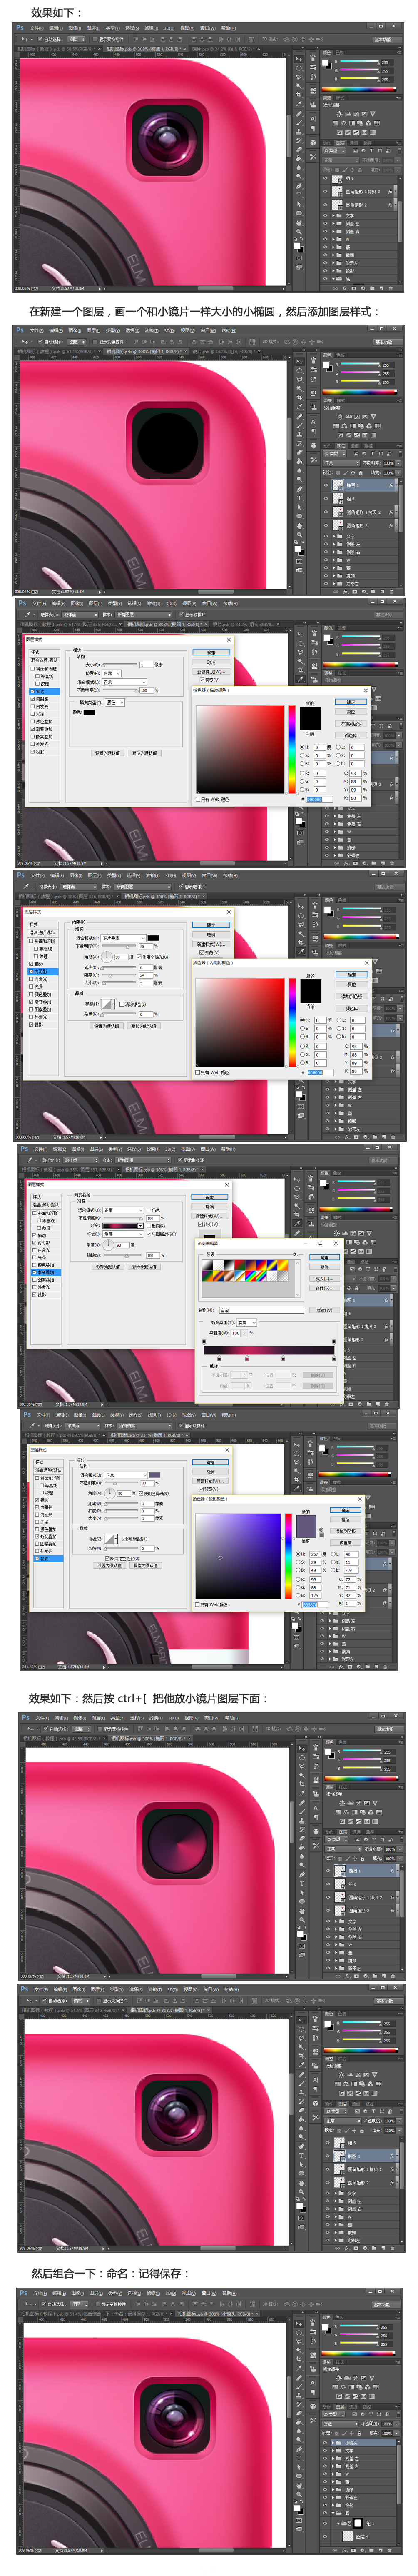
Task: Click the gradient ramp in the Gradient Editor
Action: tap(268, 1349)
